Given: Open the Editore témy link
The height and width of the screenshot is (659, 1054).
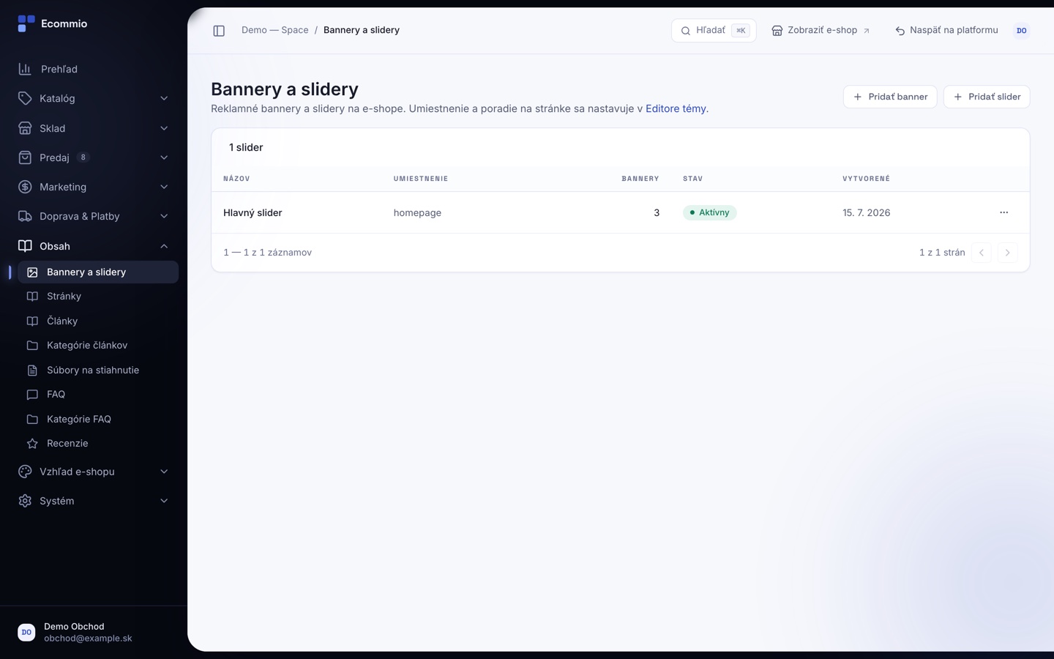Looking at the screenshot, I should 676,108.
